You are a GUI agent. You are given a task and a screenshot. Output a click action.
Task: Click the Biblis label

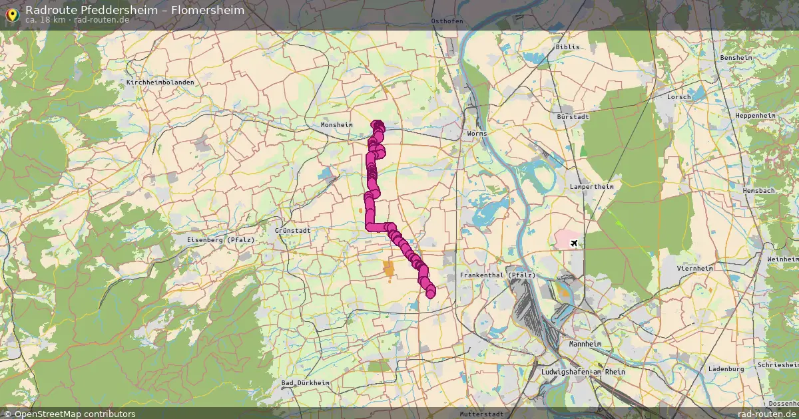pos(567,47)
